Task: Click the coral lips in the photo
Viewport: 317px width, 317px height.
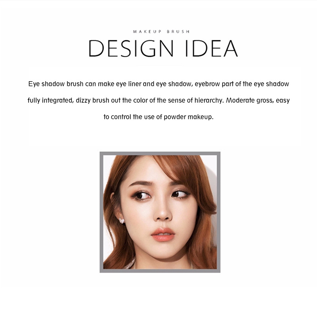Action: click(163, 234)
